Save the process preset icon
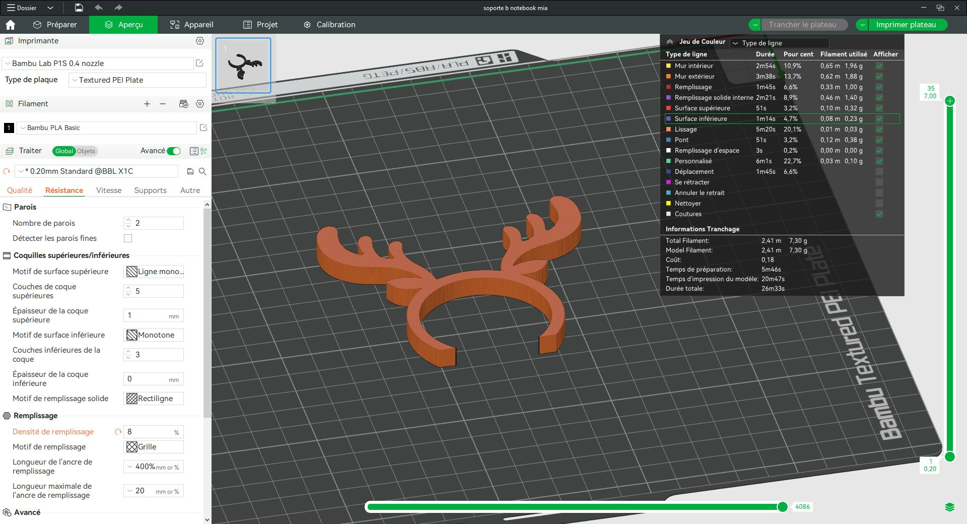Viewport: 967px width, 524px height. tap(190, 171)
